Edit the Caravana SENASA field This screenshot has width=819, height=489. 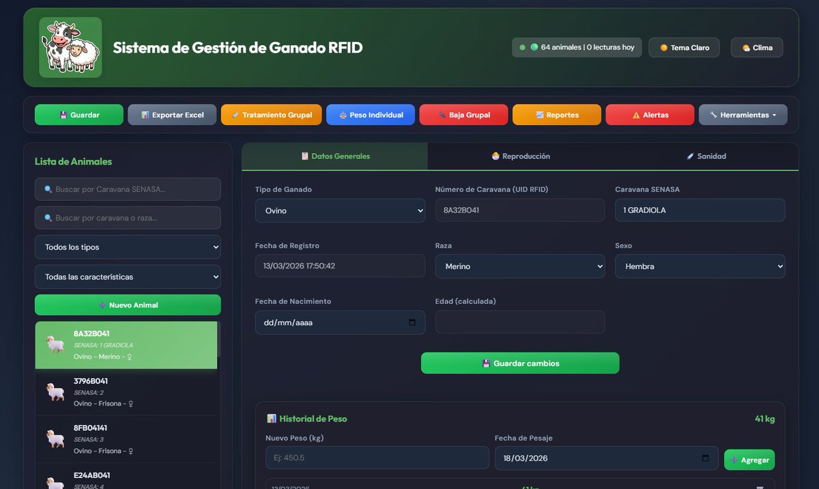coord(700,210)
